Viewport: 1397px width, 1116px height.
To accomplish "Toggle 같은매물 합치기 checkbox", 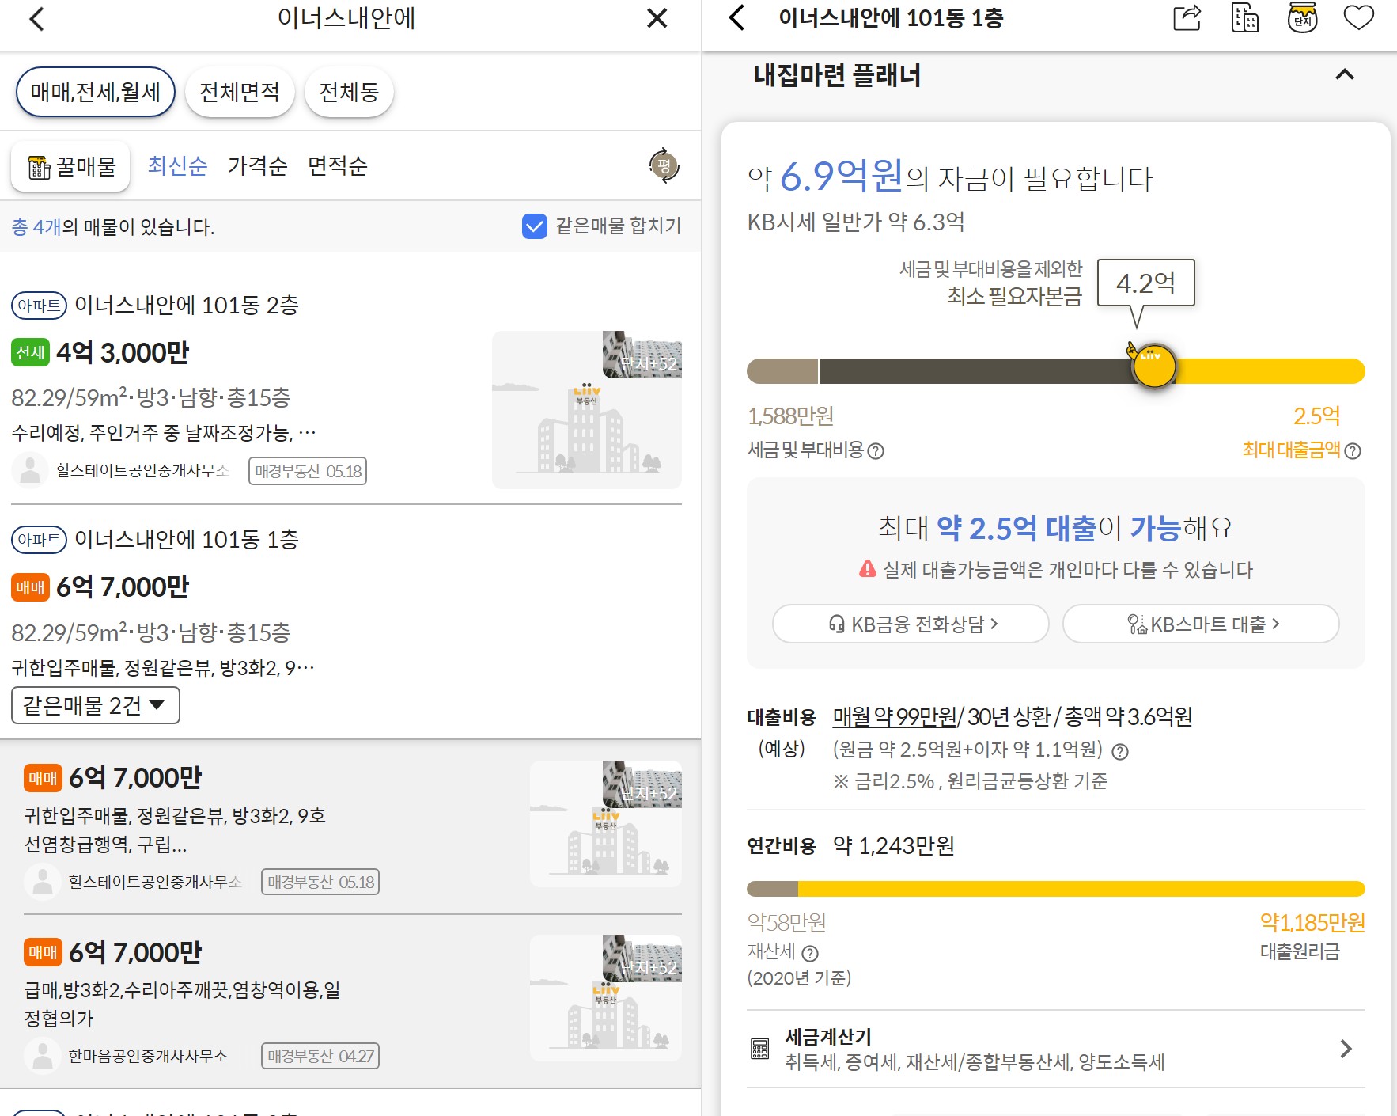I will [x=535, y=226].
